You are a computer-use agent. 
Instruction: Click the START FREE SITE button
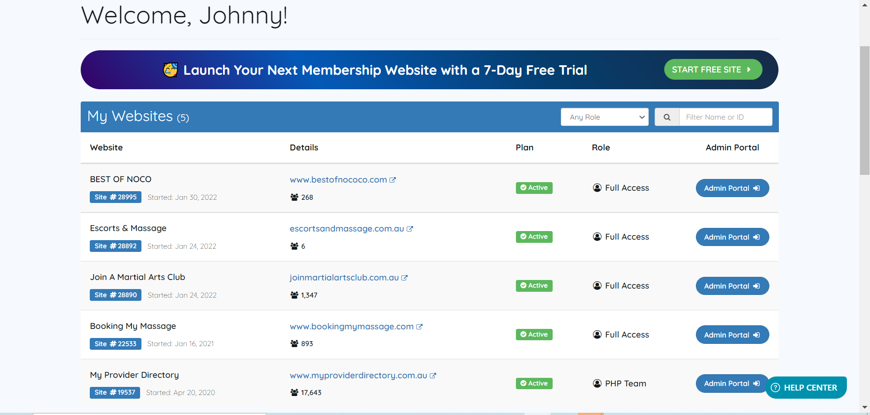click(x=713, y=70)
